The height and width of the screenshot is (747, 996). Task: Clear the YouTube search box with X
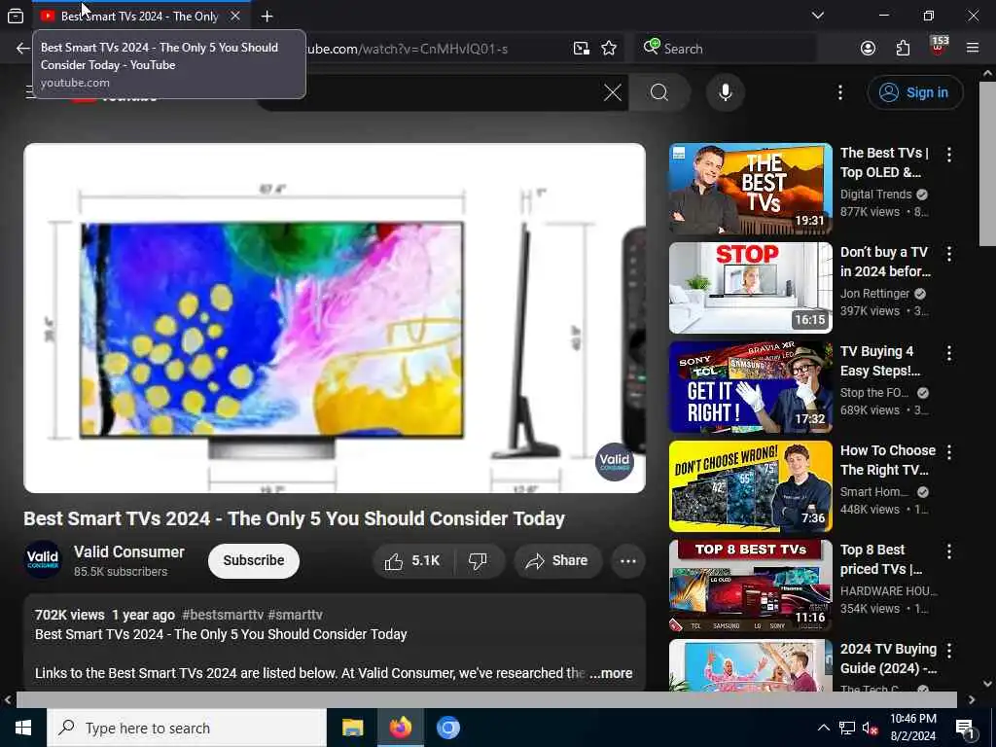[613, 92]
